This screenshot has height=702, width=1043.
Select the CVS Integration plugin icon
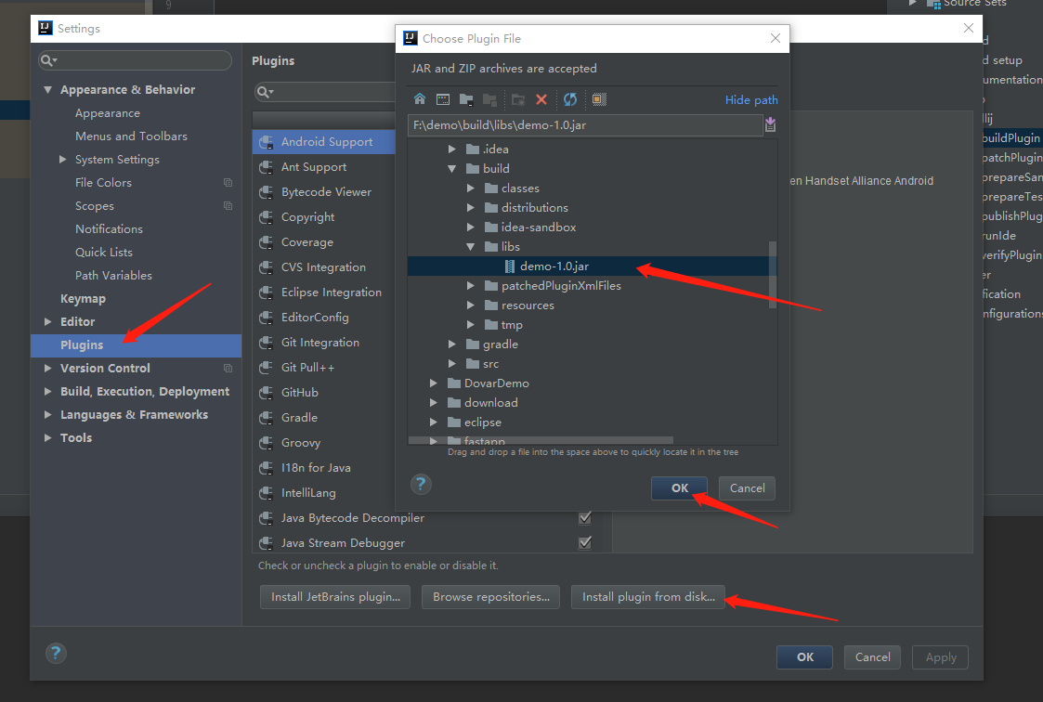tap(266, 267)
